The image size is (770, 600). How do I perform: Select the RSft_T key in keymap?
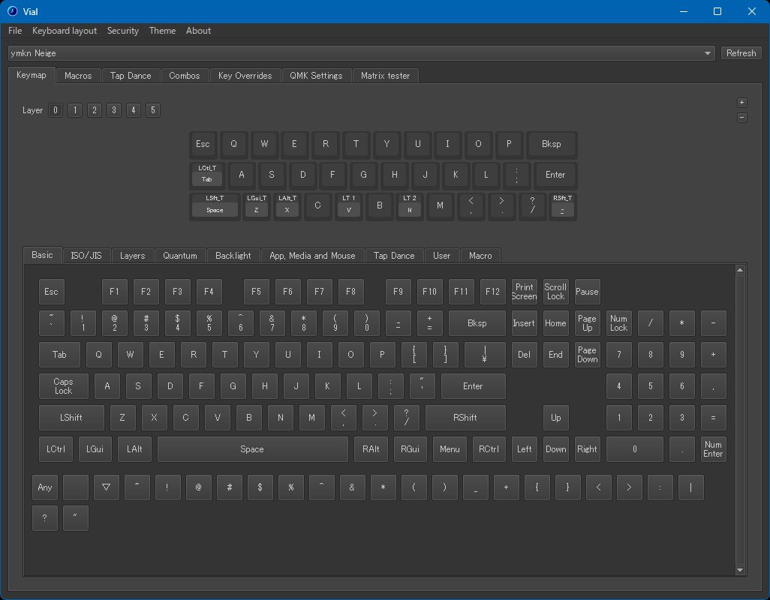pos(562,205)
